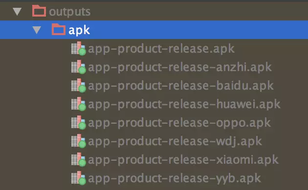
Task: Click icon of the xiaomi apk file
Action: (x=79, y=159)
